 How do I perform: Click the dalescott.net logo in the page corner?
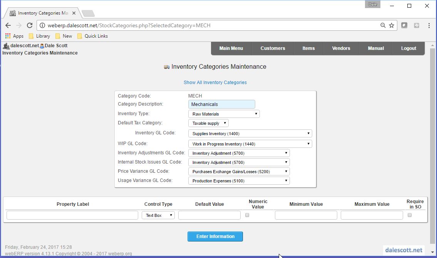click(x=404, y=250)
